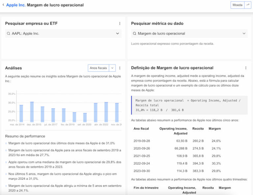The image size is (253, 195).
Task: Click the magnifier icon in company search
Action: click(x=9, y=33)
